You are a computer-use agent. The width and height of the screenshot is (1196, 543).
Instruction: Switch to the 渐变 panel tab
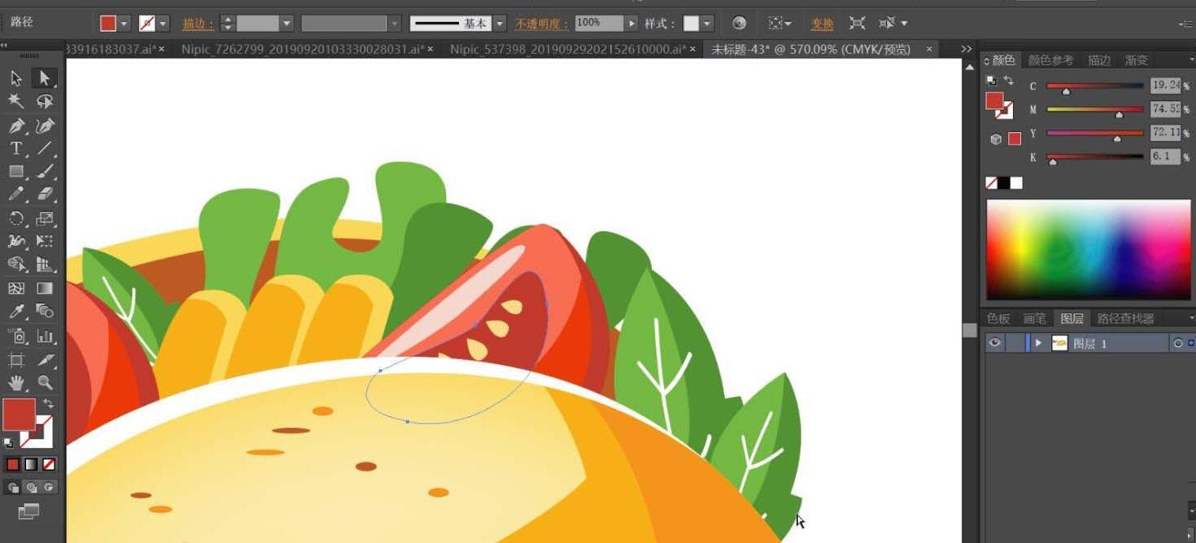click(x=1136, y=60)
